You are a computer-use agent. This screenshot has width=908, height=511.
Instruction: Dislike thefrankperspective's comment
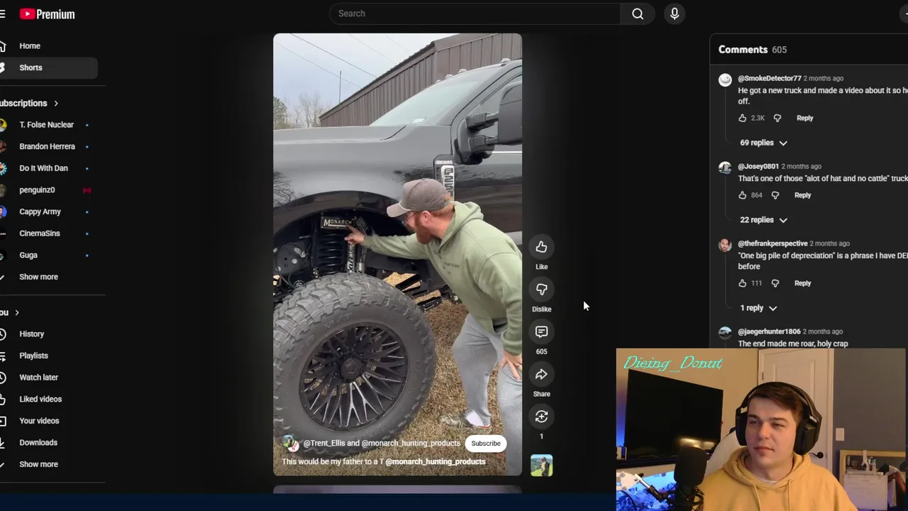click(775, 283)
